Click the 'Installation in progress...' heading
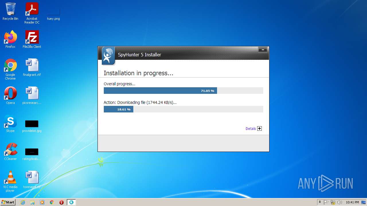367x206 pixels. pyautogui.click(x=138, y=73)
